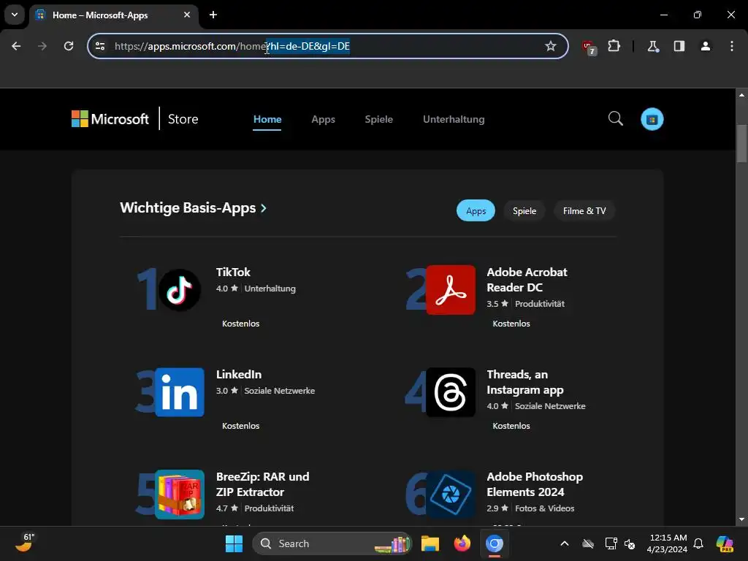Open the Chrome profile icon

[705, 46]
